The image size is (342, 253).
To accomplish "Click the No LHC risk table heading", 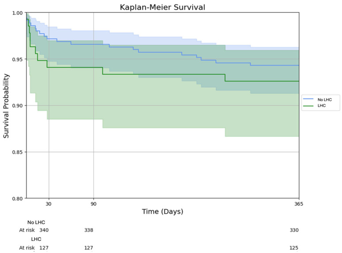I will 36,222.
